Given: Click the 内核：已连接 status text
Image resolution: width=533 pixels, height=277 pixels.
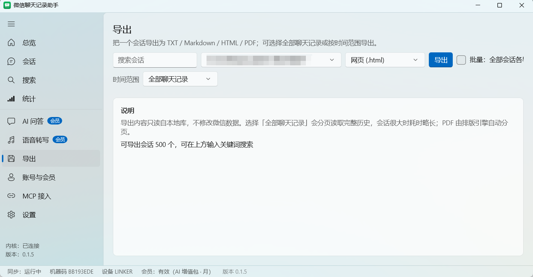Looking at the screenshot, I should [22, 246].
